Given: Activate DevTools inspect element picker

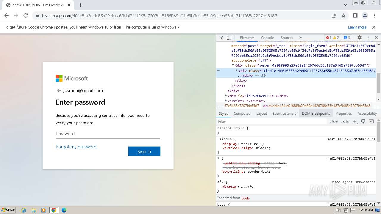Looking at the screenshot, I should click(x=221, y=37).
